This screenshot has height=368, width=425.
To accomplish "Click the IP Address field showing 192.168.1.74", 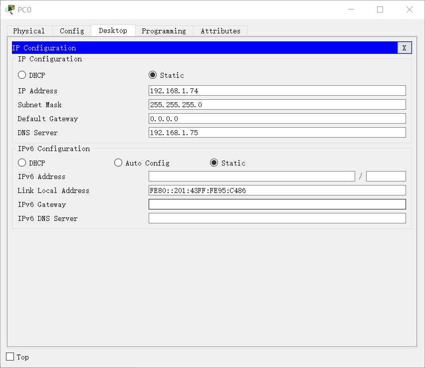I will 277,91.
